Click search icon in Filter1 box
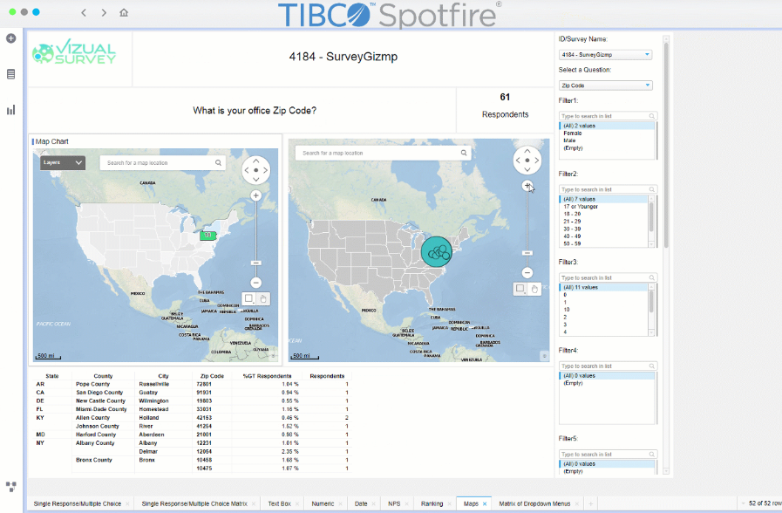The height and width of the screenshot is (513, 782). (x=651, y=116)
